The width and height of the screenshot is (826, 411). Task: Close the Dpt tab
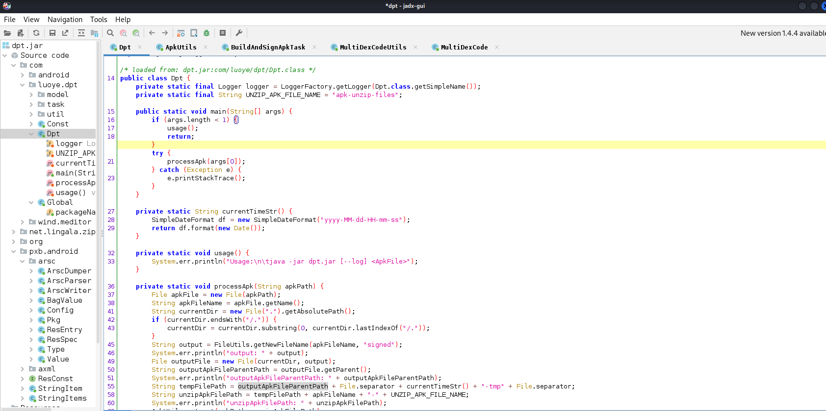click(140, 47)
